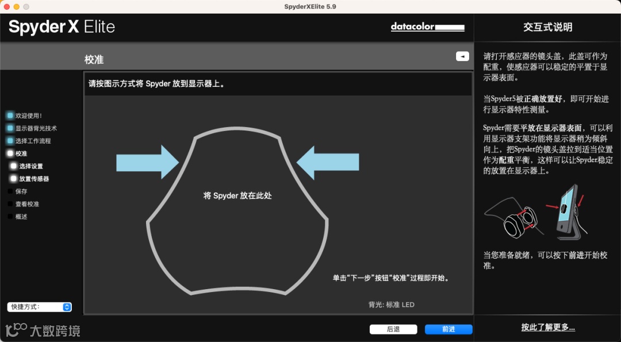Click the 后退 button
Image resolution: width=621 pixels, height=342 pixels.
point(393,329)
